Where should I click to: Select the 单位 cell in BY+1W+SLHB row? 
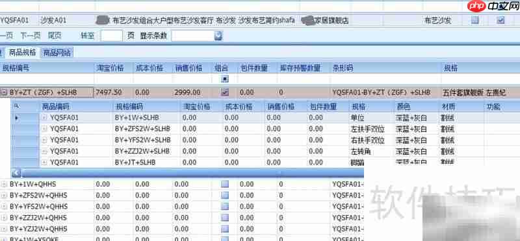pyautogui.click(x=371, y=118)
